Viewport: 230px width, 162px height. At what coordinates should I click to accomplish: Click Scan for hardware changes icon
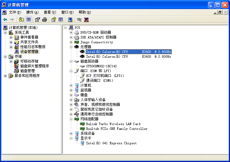click(70, 20)
